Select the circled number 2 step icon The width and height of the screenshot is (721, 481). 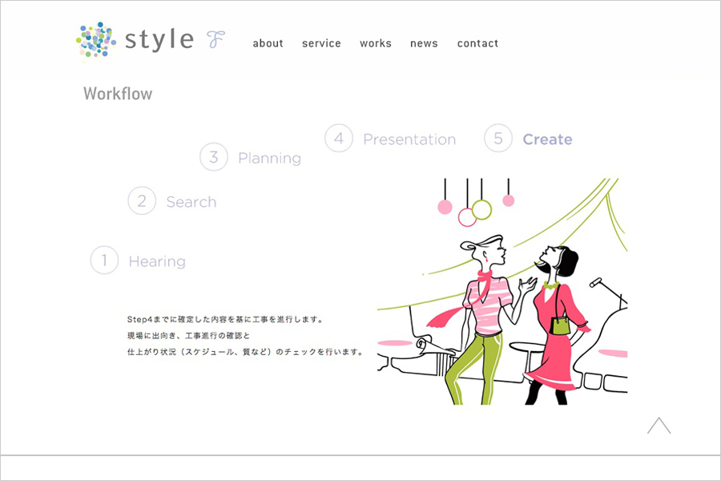tap(142, 201)
